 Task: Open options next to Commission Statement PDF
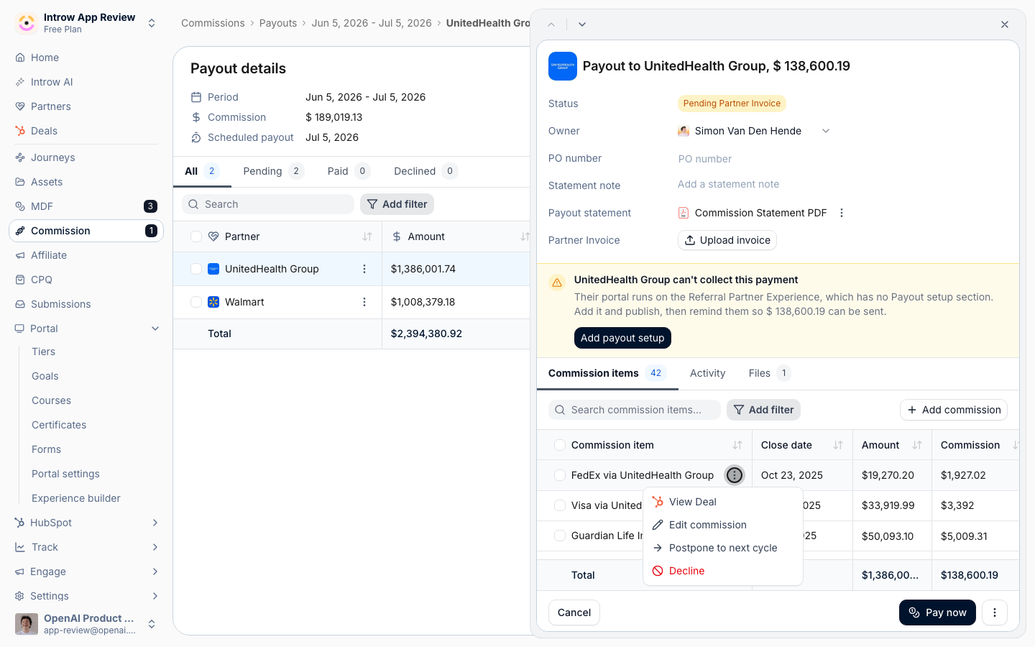tap(842, 213)
